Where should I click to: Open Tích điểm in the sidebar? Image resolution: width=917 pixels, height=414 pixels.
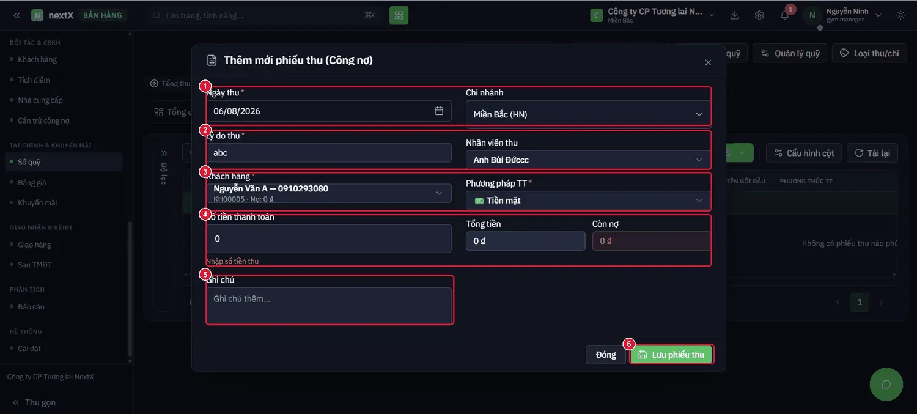tap(34, 79)
